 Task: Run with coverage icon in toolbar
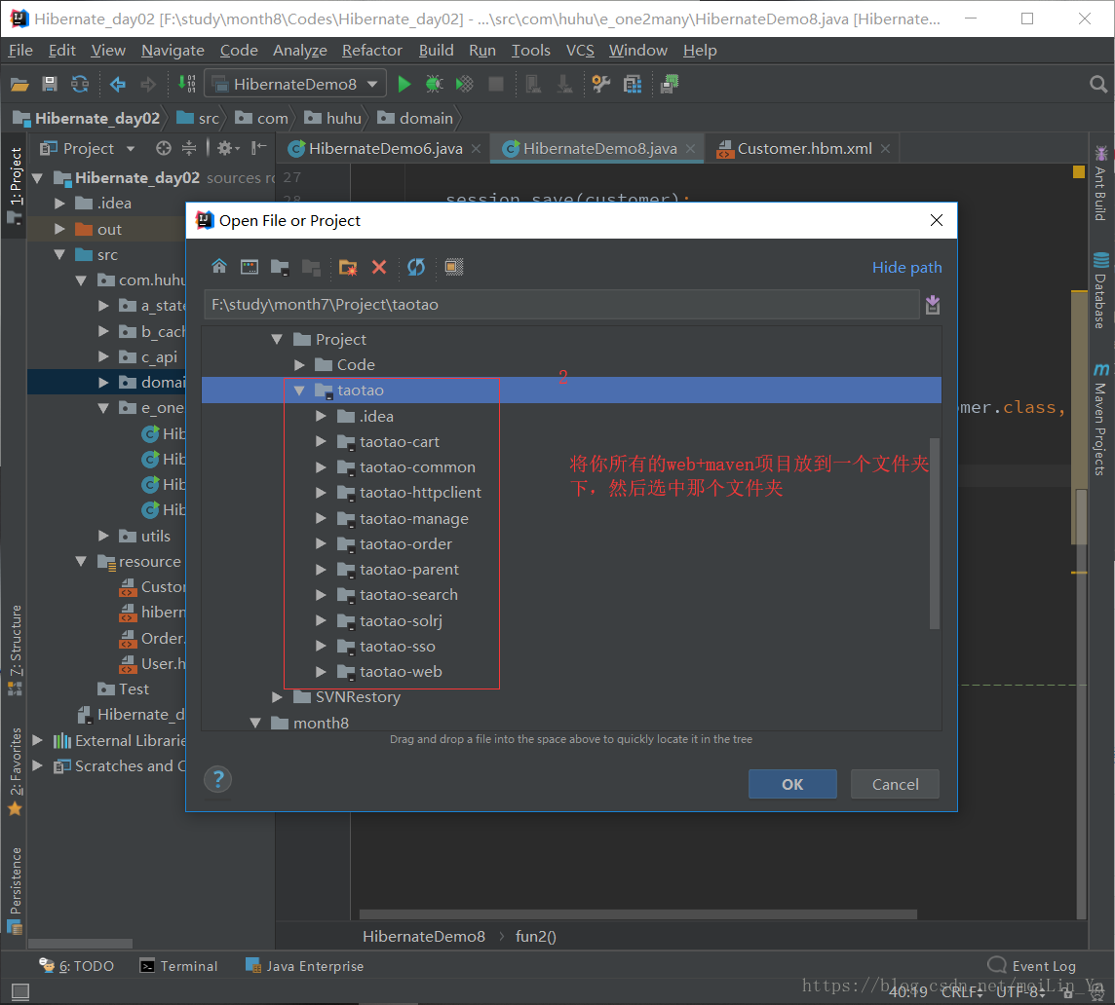(x=464, y=84)
